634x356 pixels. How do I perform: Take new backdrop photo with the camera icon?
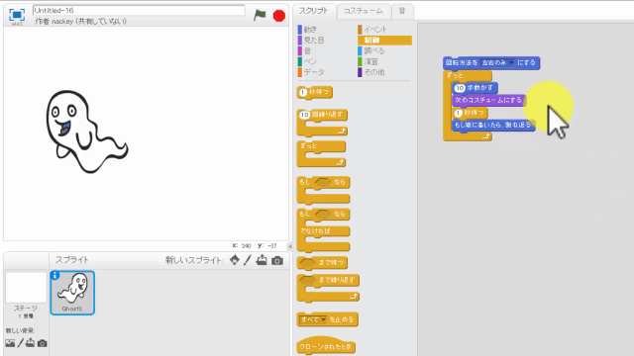(42, 343)
